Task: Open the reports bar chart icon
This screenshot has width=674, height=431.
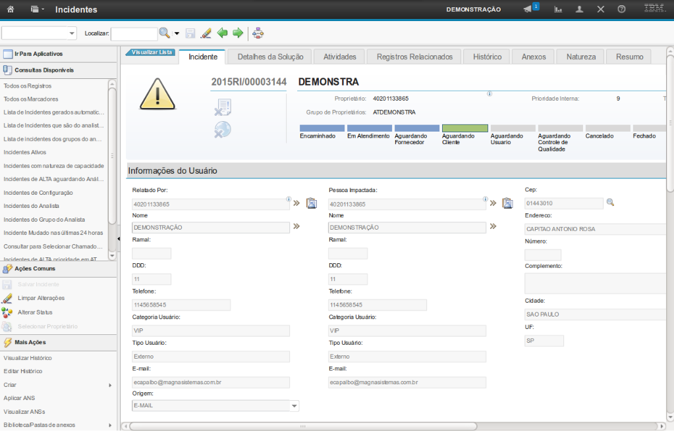Action: 558,9
